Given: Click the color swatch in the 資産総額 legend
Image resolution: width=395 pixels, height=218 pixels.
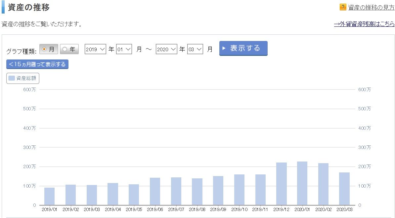Looking at the screenshot, I should pyautogui.click(x=11, y=78).
